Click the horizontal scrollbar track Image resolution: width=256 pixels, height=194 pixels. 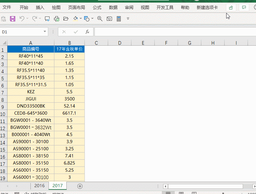206,186
